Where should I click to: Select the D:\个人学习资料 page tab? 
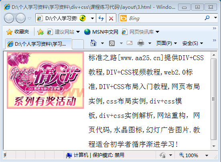[39, 44]
